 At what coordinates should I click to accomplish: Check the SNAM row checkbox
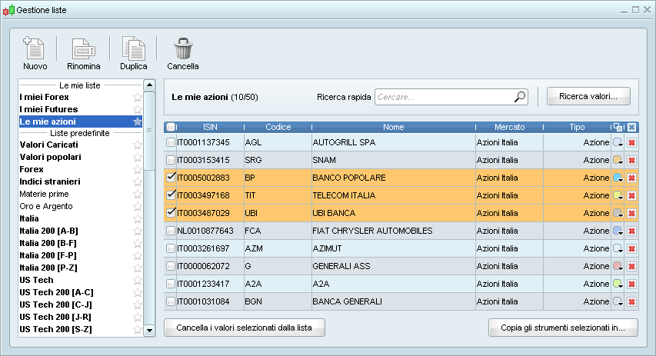point(171,160)
